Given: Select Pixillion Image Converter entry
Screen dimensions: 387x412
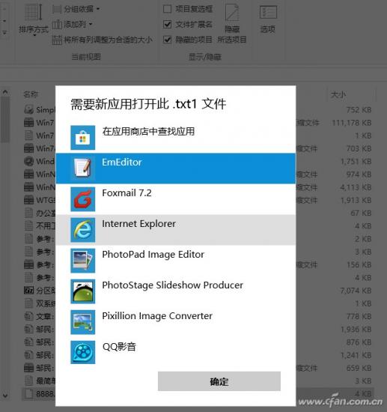Looking at the screenshot, I should [176, 322].
